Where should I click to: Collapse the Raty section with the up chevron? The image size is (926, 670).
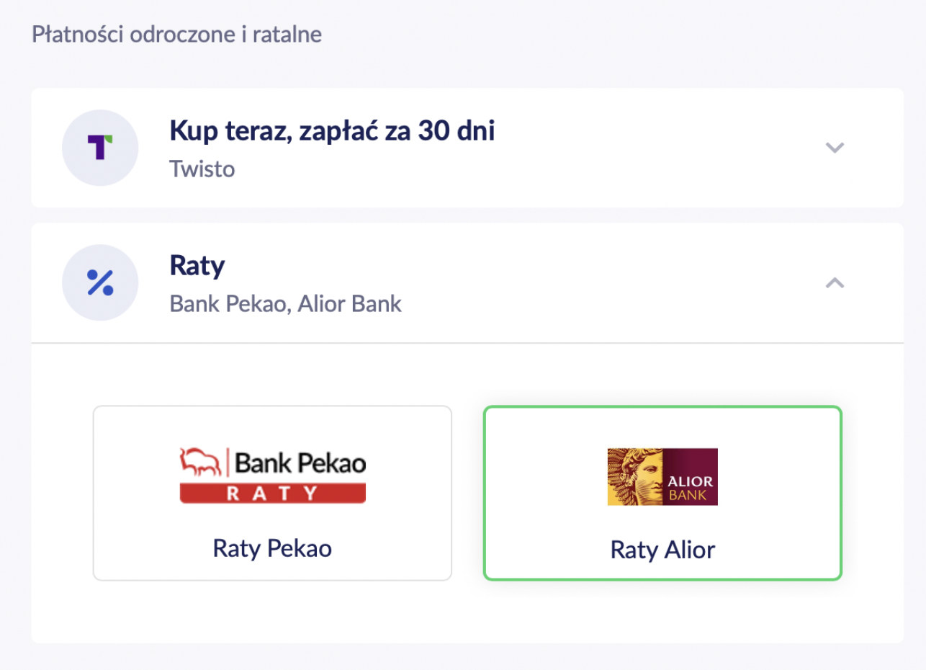tap(834, 282)
